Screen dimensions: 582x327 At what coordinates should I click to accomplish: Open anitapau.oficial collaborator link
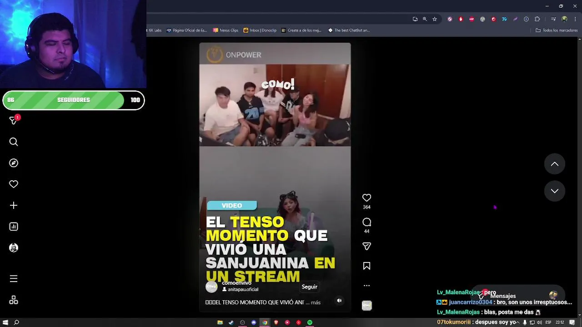pyautogui.click(x=243, y=289)
